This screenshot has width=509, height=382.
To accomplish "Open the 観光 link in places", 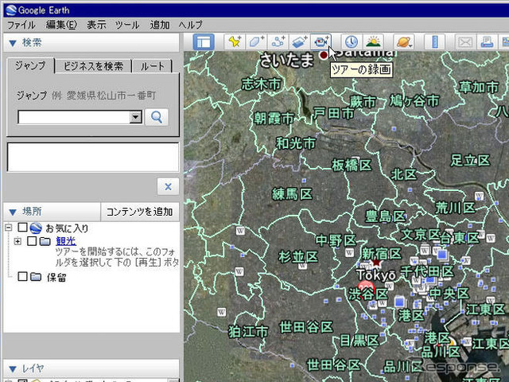I will tap(66, 241).
